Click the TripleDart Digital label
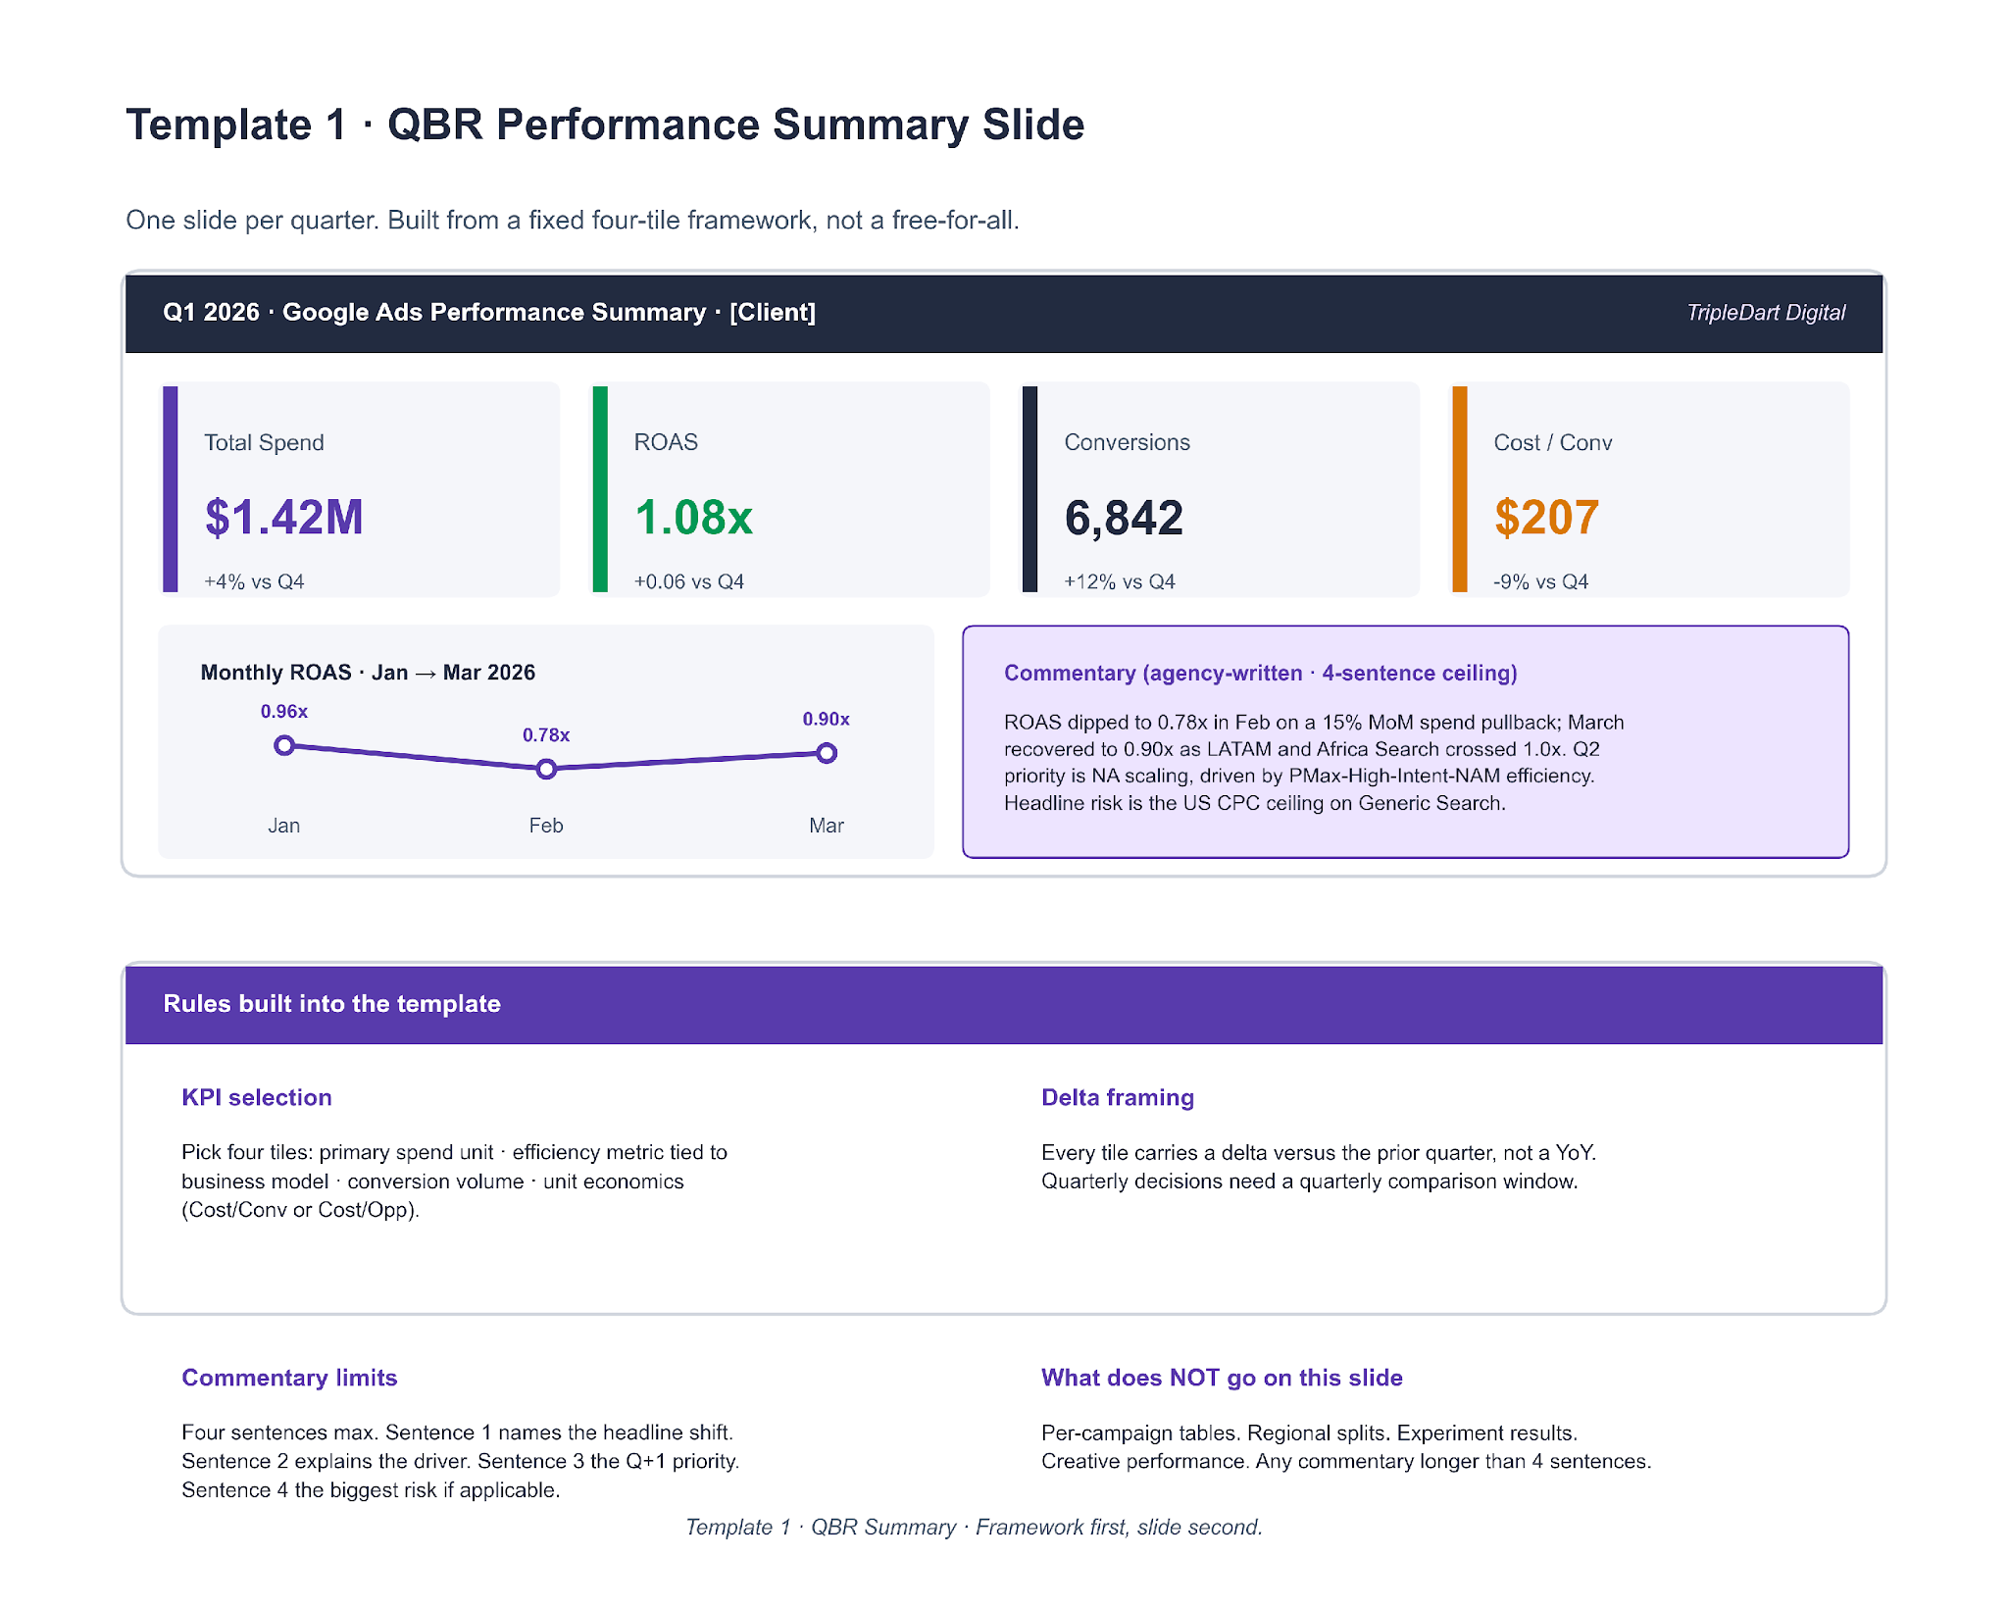Image resolution: width=2008 pixels, height=1608 pixels. [x=1765, y=313]
